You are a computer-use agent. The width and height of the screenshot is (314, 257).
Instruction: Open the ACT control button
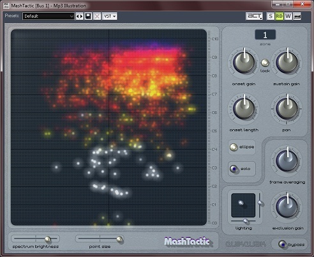254,16
